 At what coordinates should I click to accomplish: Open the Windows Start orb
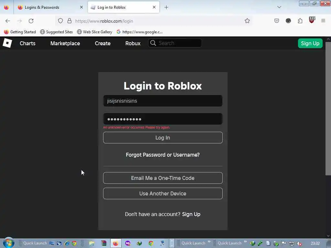[x=8, y=243]
